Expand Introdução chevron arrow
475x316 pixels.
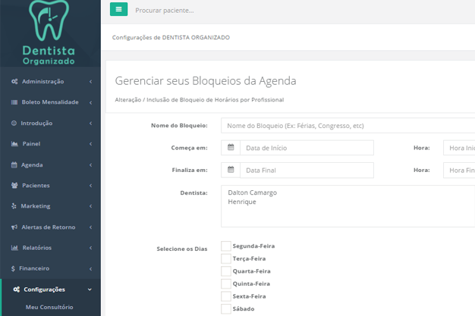(x=90, y=124)
